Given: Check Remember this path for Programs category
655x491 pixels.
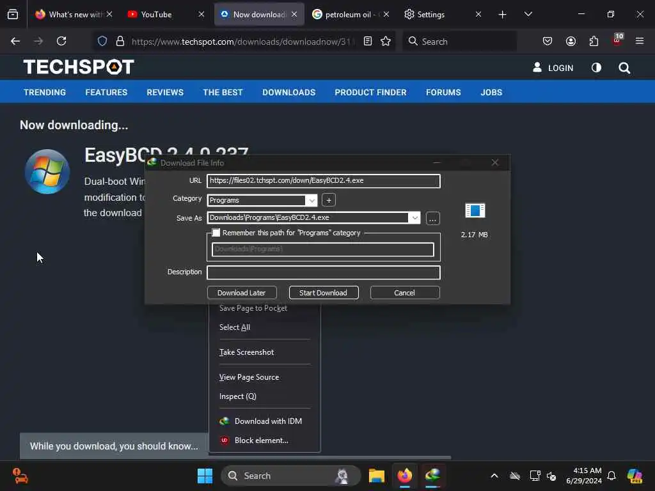Looking at the screenshot, I should click(216, 233).
